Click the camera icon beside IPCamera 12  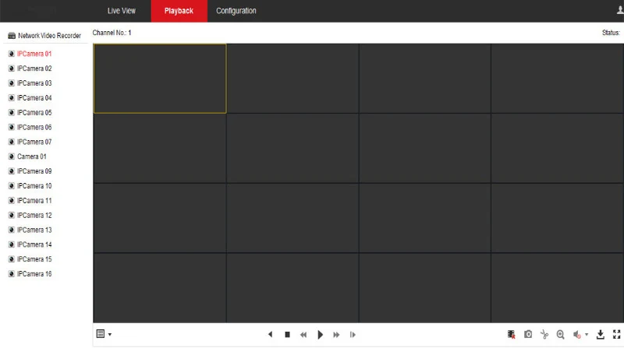pos(11,216)
